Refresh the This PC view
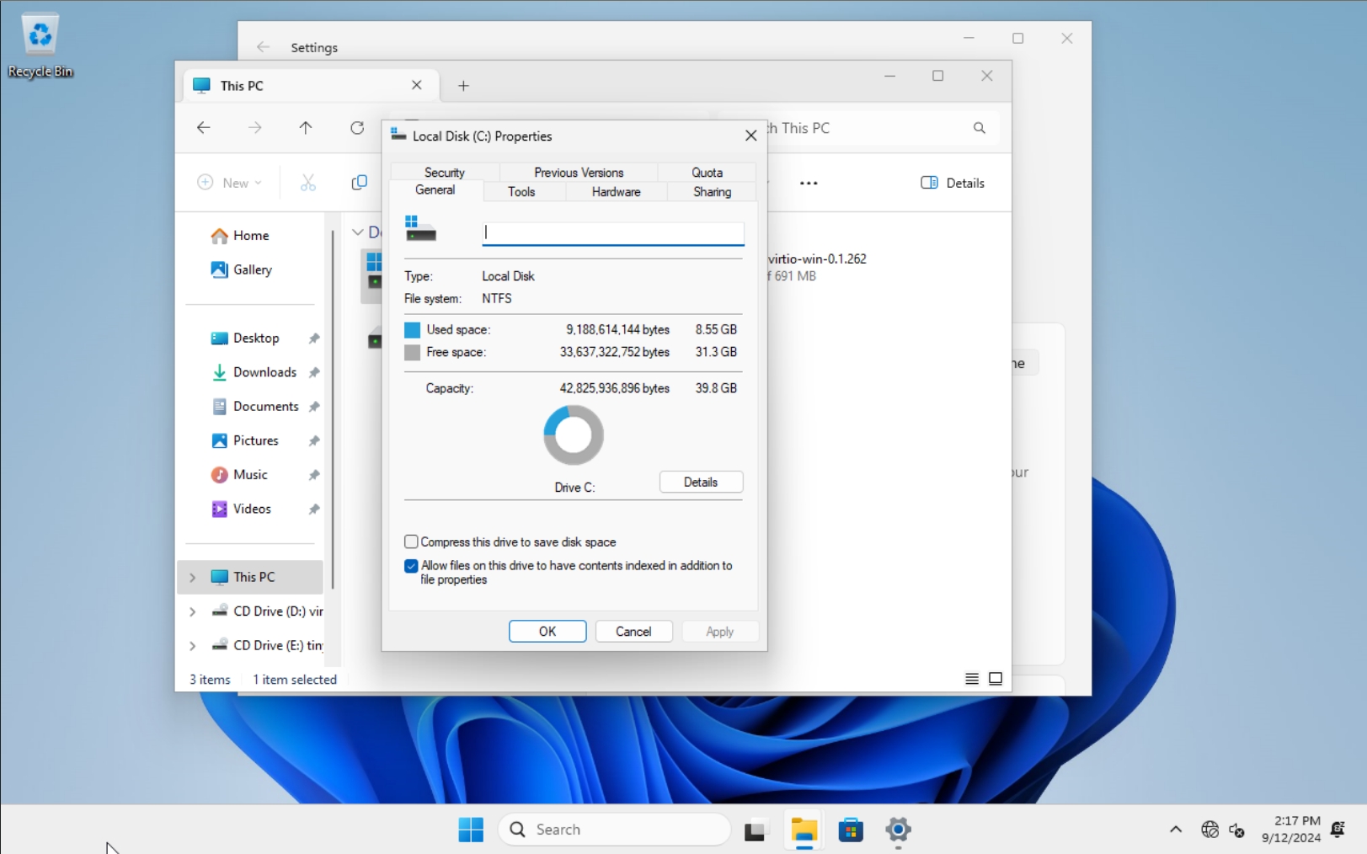The height and width of the screenshot is (854, 1367). click(357, 128)
